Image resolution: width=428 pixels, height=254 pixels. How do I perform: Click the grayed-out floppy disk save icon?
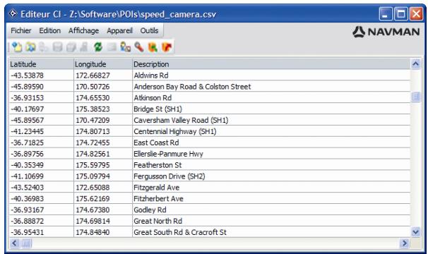click(58, 47)
